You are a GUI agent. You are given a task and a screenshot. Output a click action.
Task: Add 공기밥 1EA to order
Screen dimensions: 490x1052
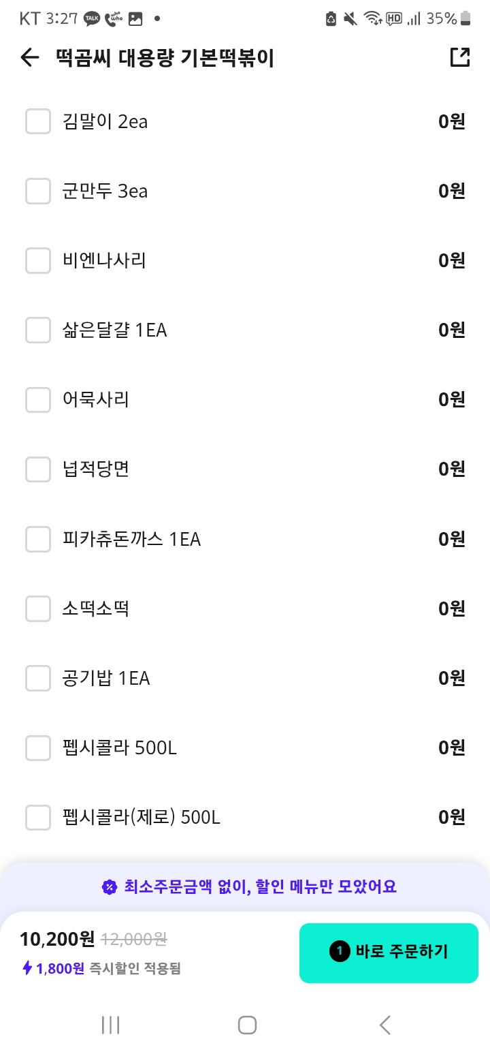[x=38, y=679]
